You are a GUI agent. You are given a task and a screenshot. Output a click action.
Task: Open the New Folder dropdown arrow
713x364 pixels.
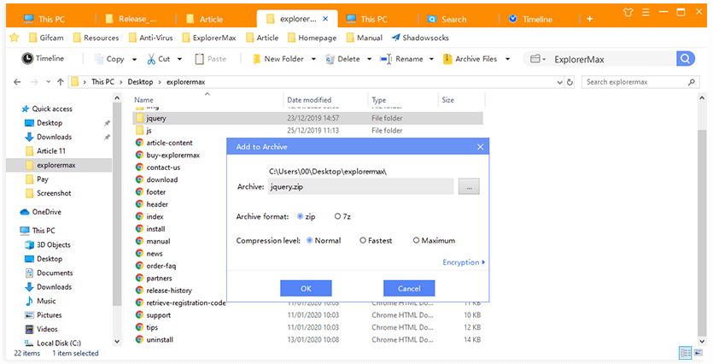(x=313, y=59)
